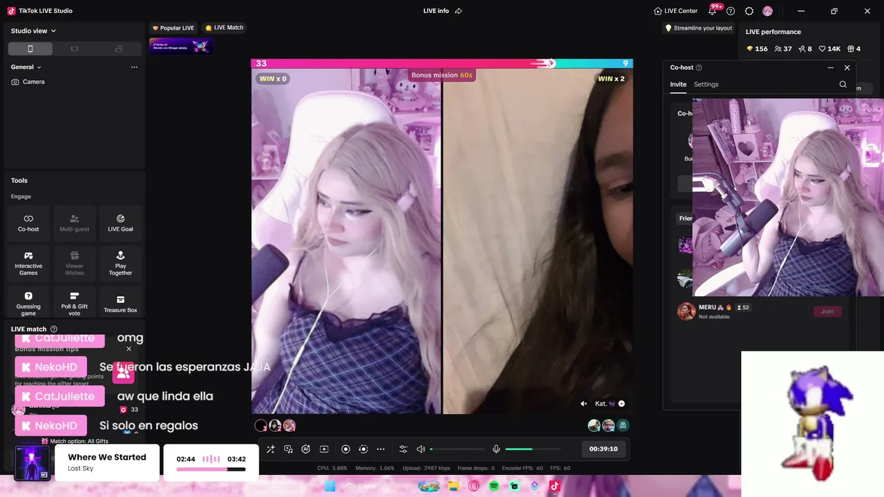This screenshot has width=884, height=497.
Task: Click the dashed-circle capture icon
Action: pos(363,449)
